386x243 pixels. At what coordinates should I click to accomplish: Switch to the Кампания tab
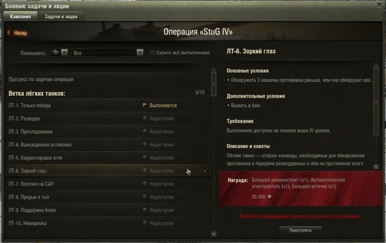(20, 16)
